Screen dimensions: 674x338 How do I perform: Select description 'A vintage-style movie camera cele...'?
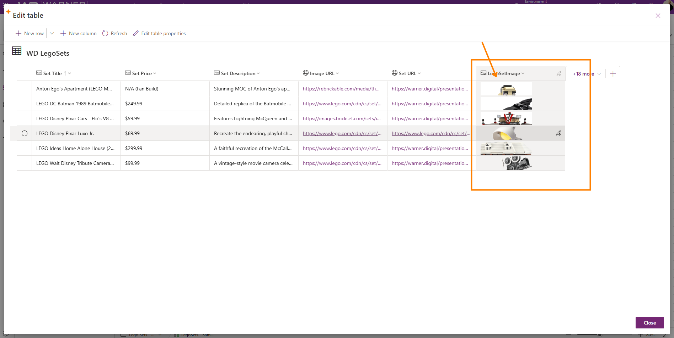(x=254, y=163)
